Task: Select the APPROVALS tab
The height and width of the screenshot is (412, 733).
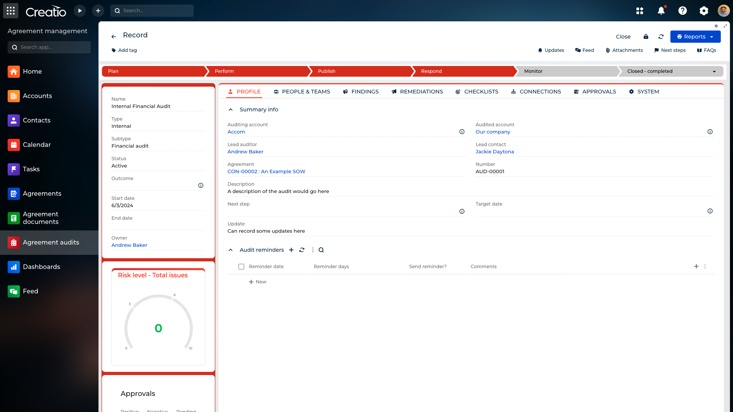Action: coord(595,92)
